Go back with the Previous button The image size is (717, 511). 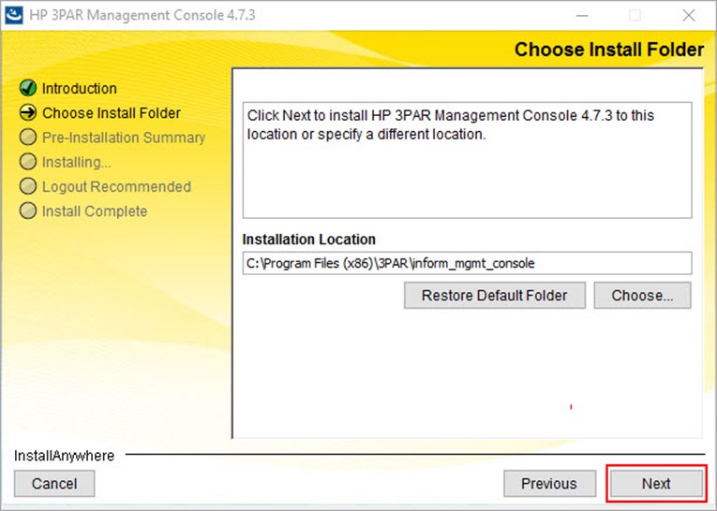tap(549, 484)
